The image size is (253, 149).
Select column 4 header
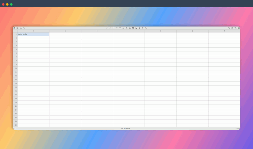(x=129, y=31)
